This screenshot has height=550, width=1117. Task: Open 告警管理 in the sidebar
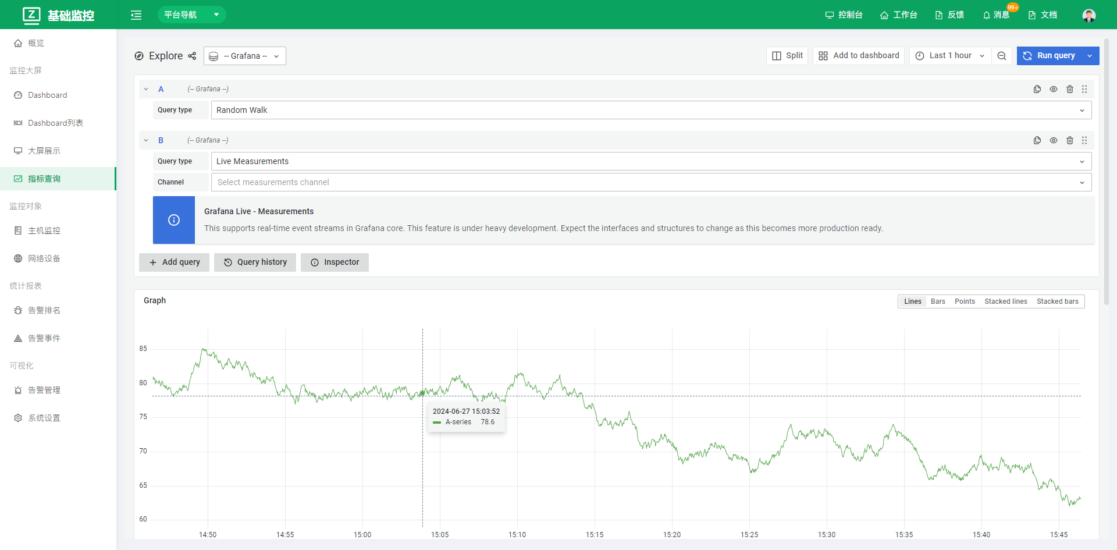pyautogui.click(x=58, y=390)
